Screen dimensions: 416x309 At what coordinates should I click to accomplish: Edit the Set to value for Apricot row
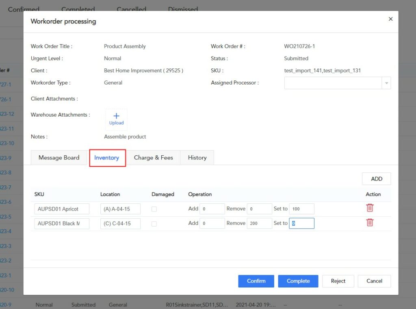tap(301, 208)
